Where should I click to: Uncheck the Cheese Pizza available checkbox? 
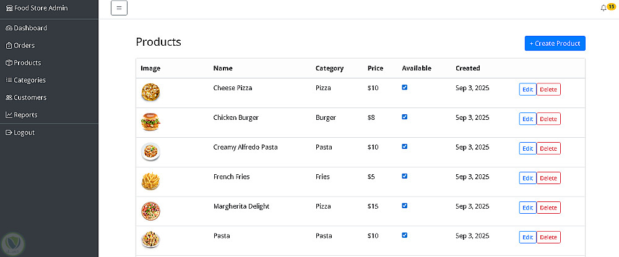pyautogui.click(x=405, y=87)
